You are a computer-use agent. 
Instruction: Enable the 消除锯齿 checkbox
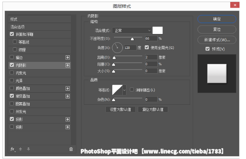[132, 89]
